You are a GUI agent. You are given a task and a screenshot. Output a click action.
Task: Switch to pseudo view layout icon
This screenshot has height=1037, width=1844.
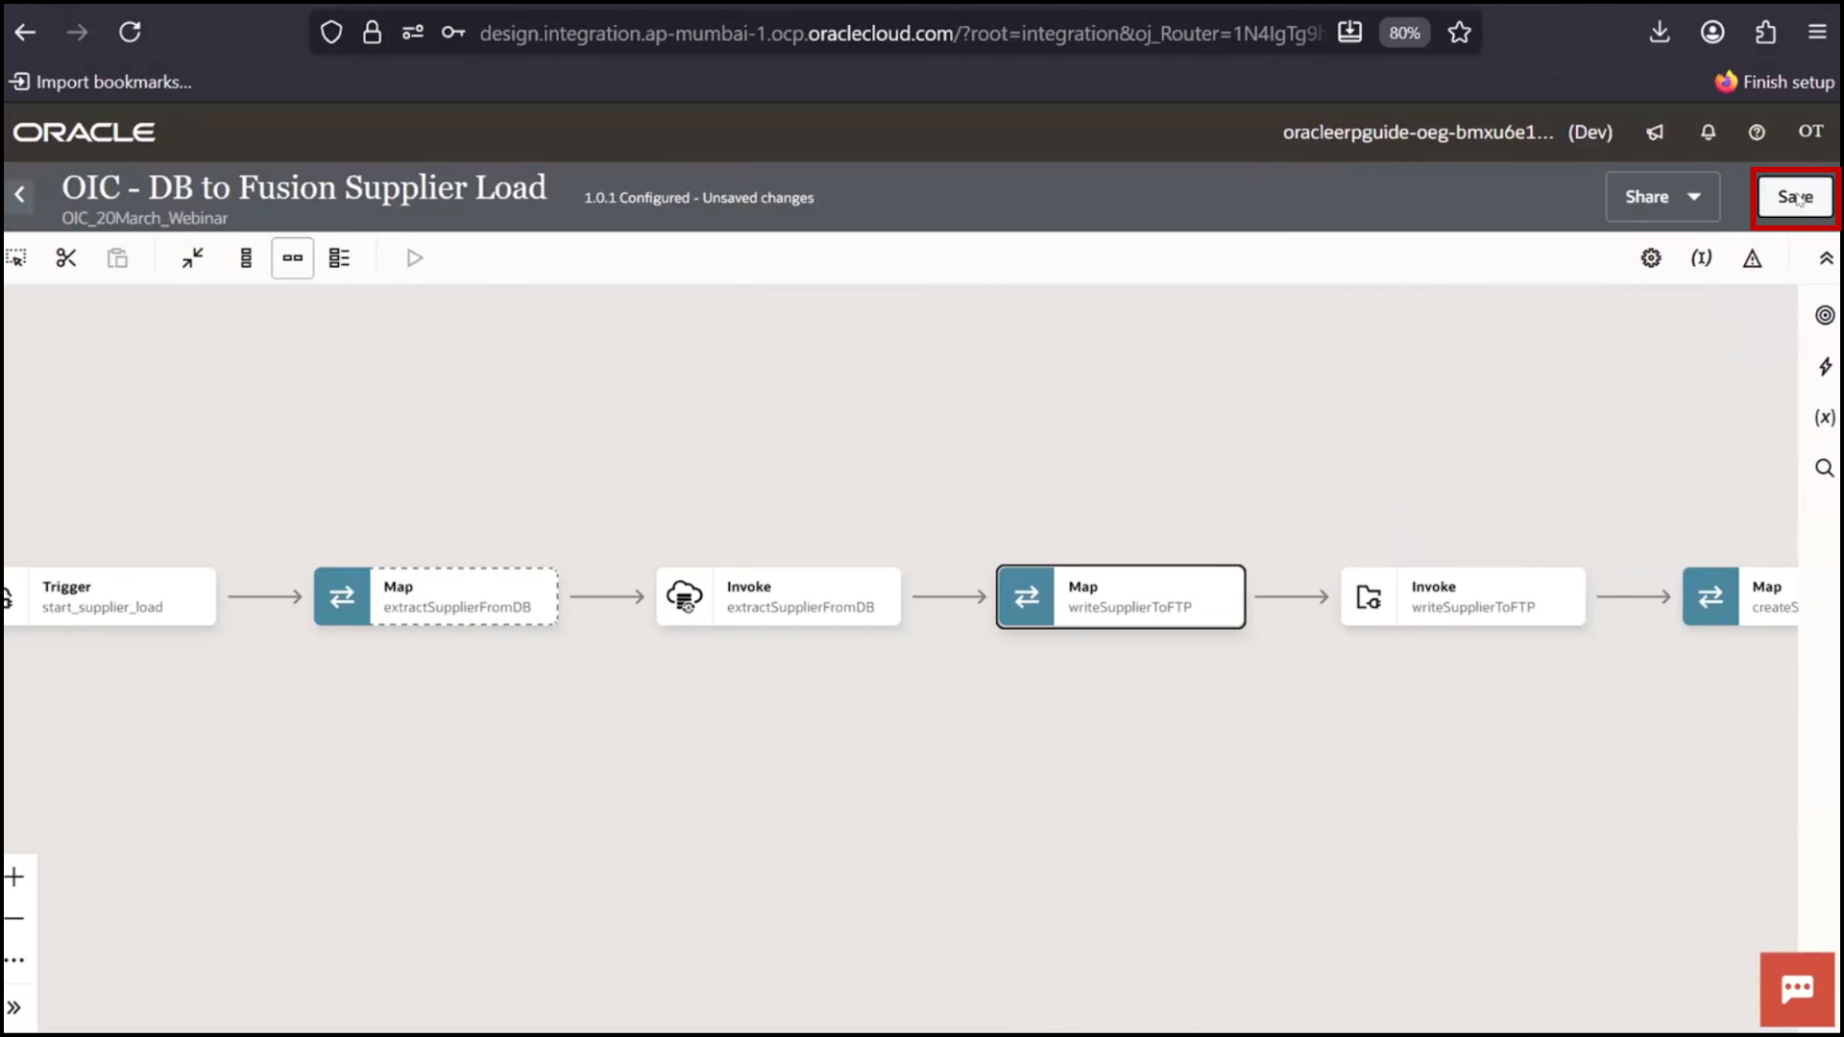click(x=339, y=258)
